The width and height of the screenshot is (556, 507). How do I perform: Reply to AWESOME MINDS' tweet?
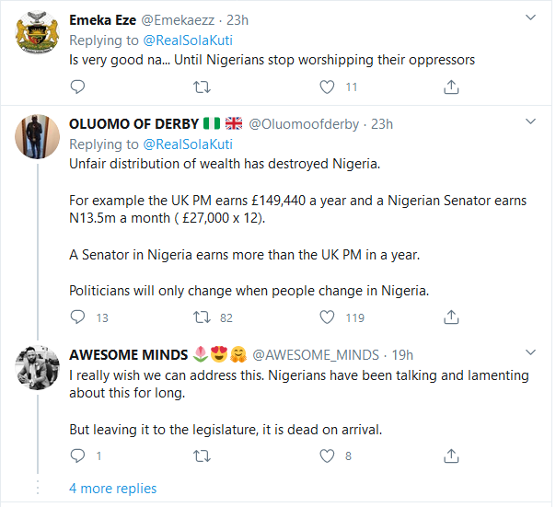coord(78,455)
